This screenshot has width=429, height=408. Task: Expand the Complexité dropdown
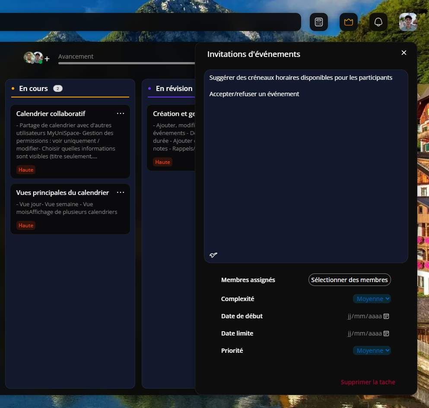tap(372, 299)
